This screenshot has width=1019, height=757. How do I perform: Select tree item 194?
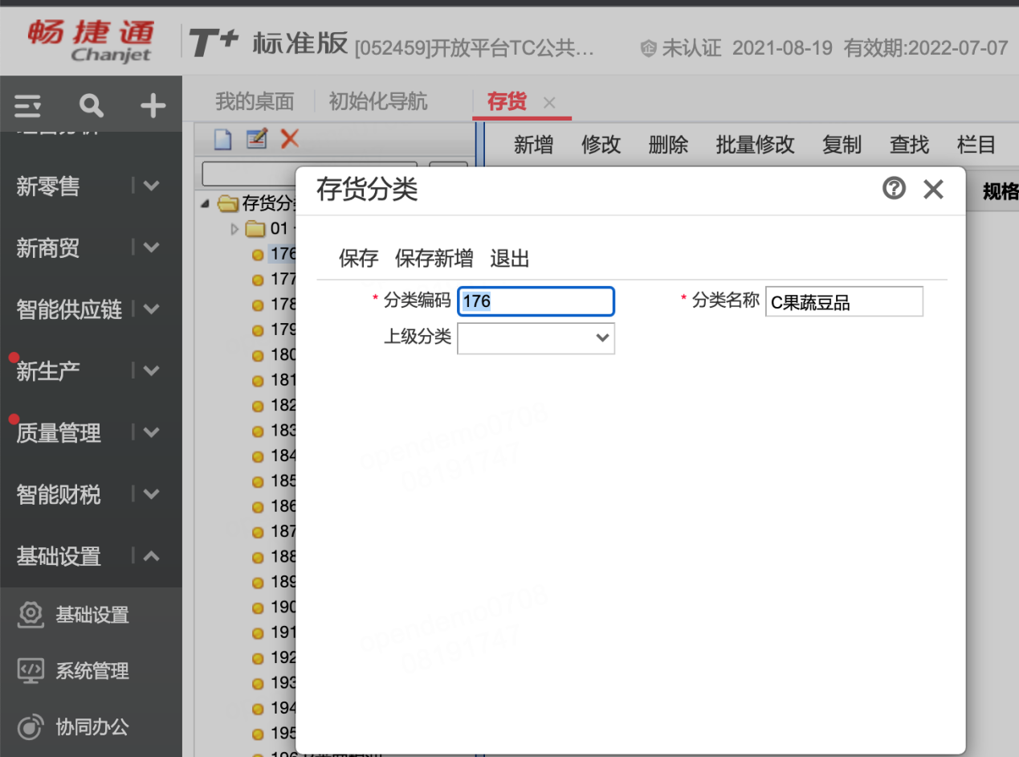(x=283, y=708)
